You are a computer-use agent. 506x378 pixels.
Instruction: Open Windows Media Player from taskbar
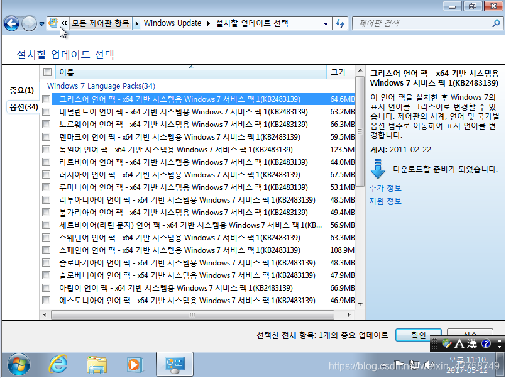click(135, 365)
